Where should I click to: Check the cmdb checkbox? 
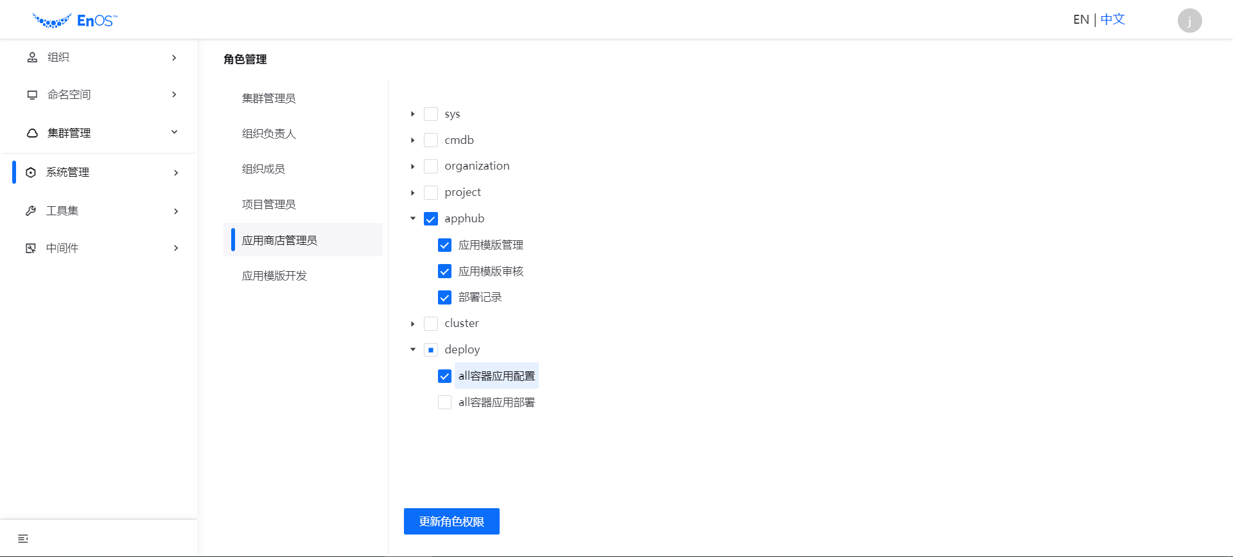pos(431,140)
